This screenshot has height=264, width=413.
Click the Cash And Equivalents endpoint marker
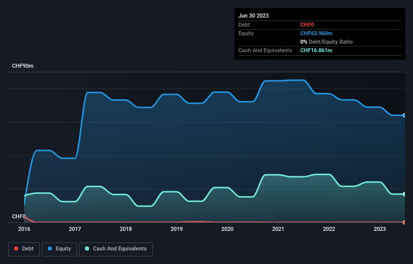[x=404, y=194]
